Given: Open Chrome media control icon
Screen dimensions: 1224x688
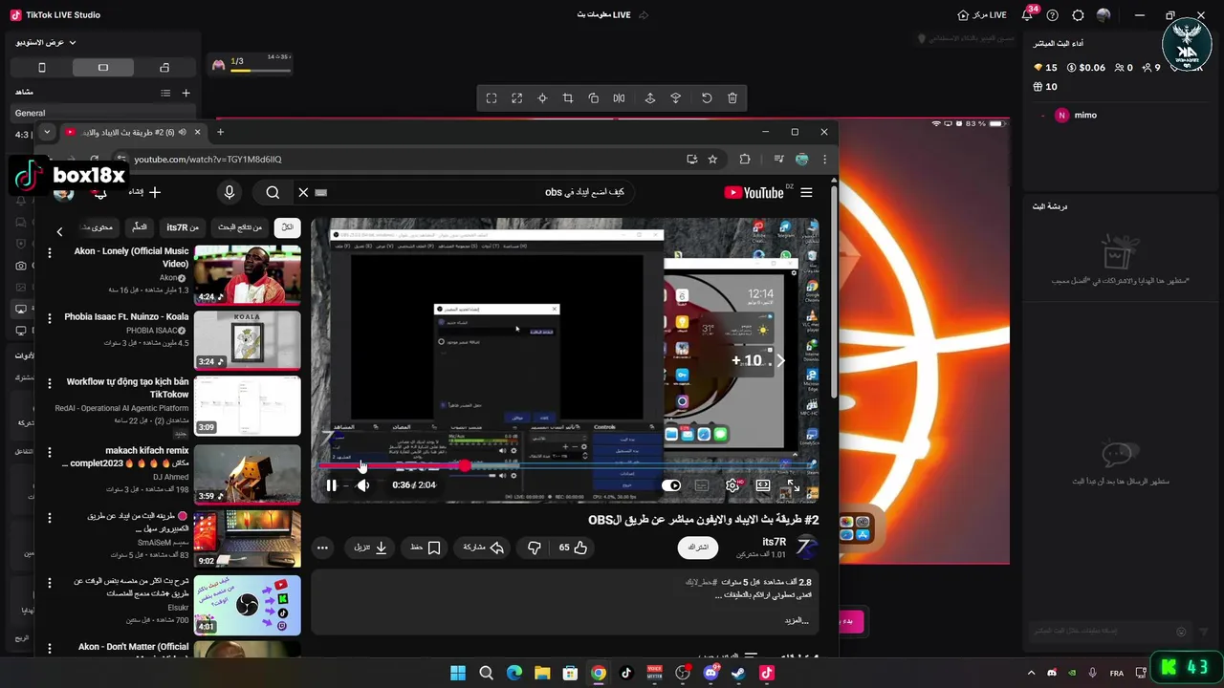Looking at the screenshot, I should pos(779,160).
